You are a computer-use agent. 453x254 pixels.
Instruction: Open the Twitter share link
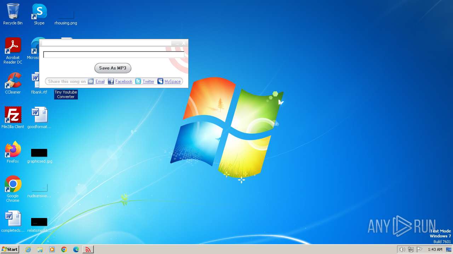click(x=148, y=81)
